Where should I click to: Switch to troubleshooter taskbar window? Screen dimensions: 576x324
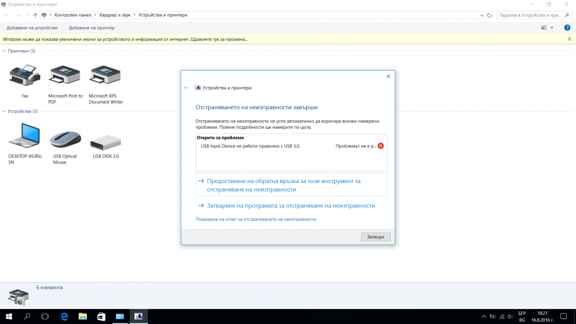point(138,317)
